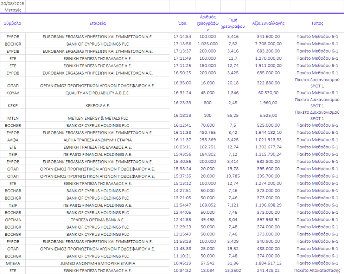Select the time cell 17:14:54

pos(182,36)
